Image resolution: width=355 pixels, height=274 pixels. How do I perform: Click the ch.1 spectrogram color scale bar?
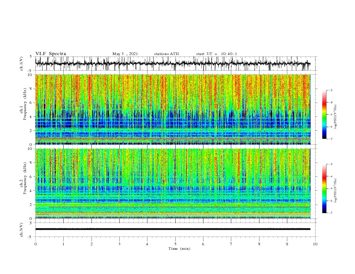coord(325,115)
